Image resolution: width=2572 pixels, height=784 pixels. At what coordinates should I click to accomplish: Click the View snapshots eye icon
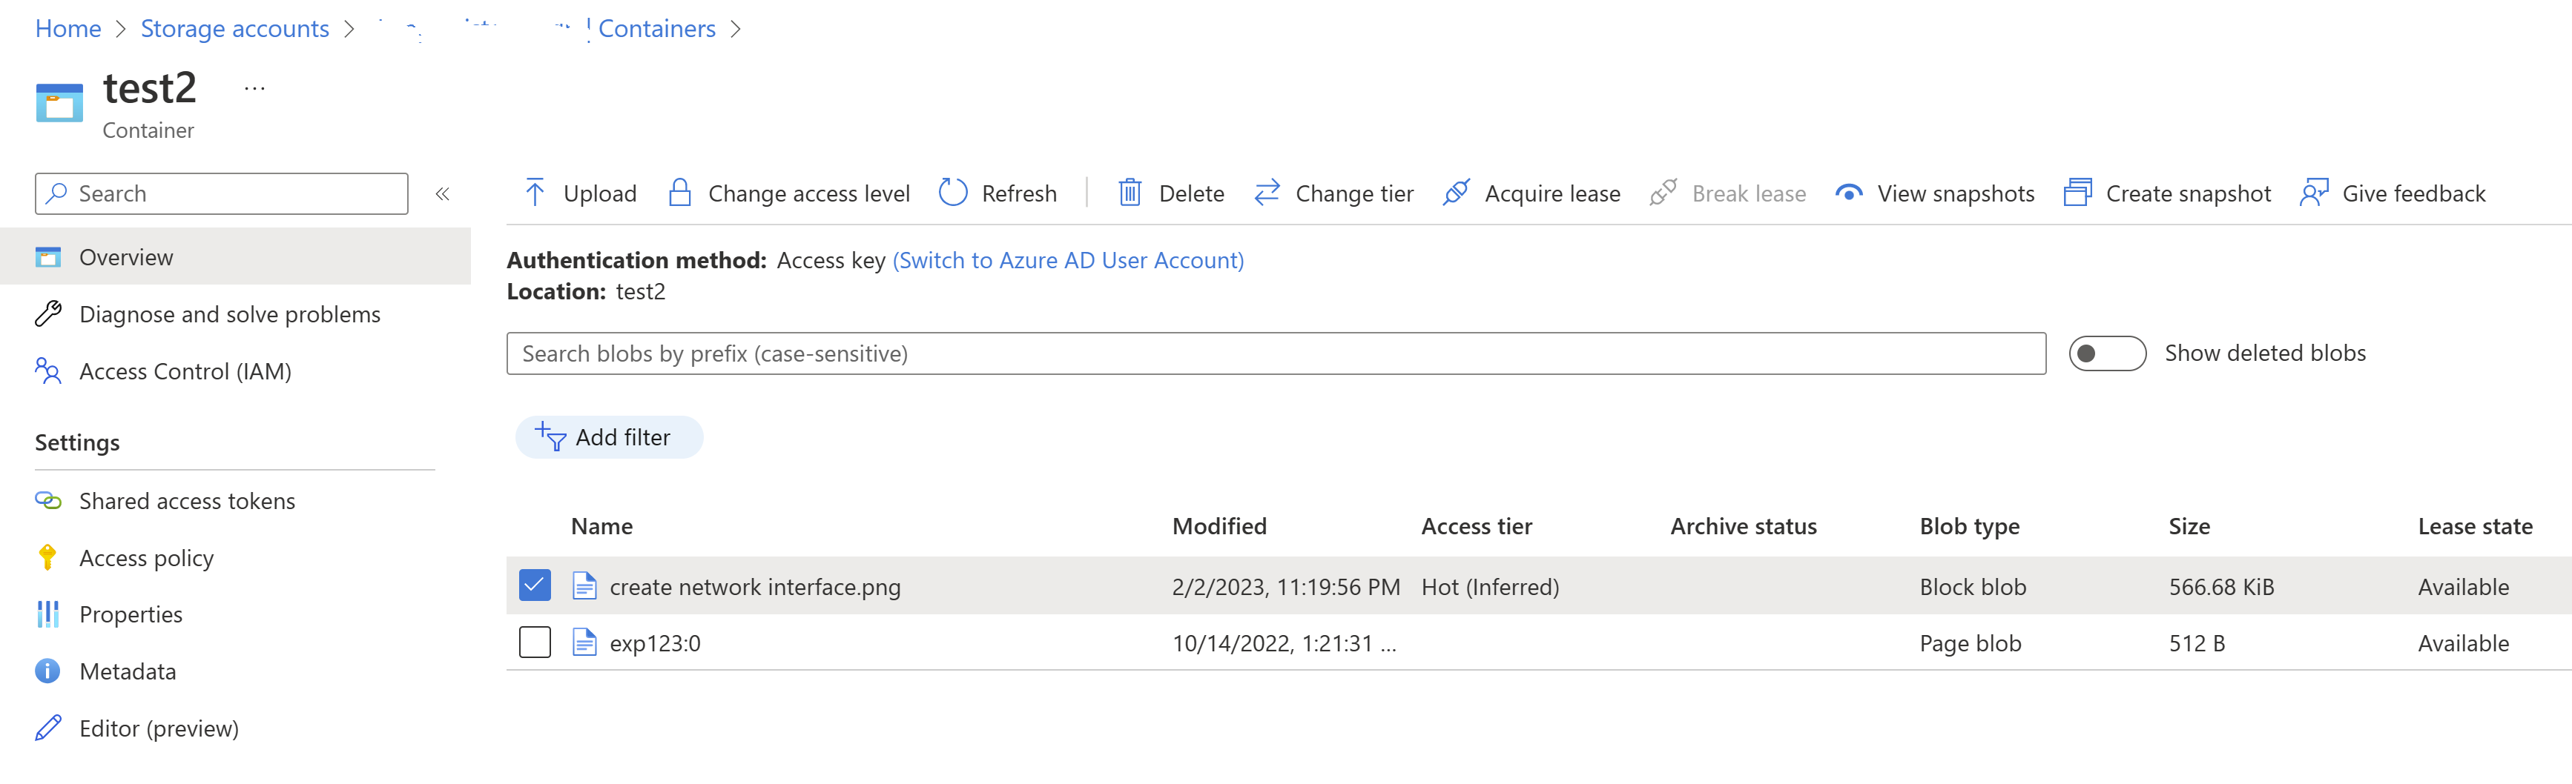point(1849,193)
